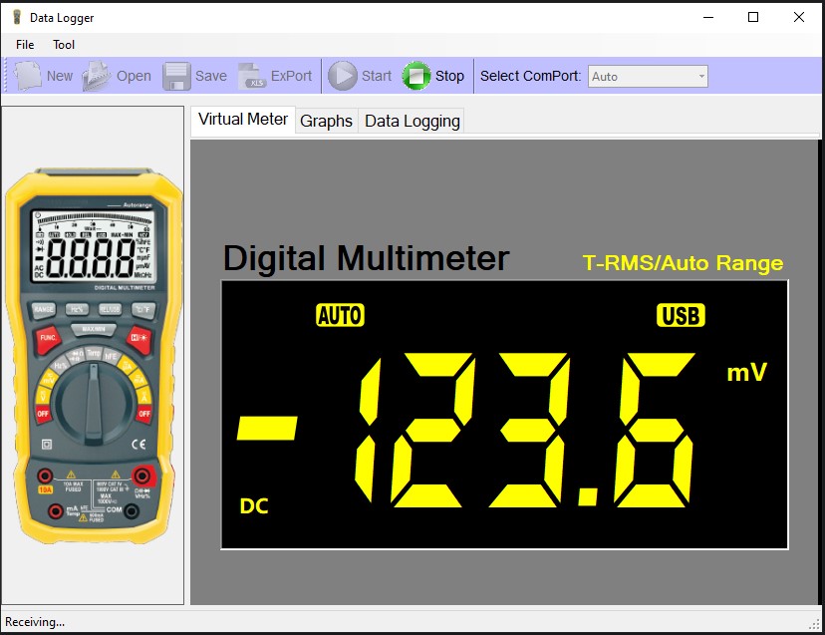Open the Tool menu

coord(64,45)
